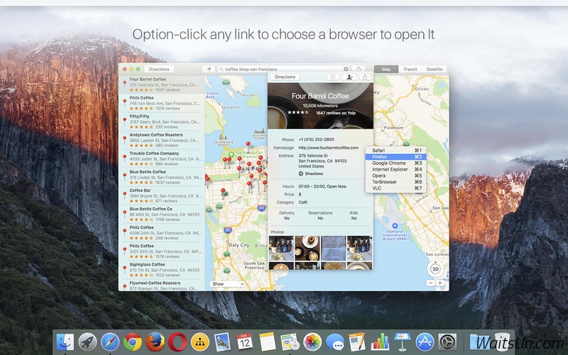Select Blue Bottle Coffee on Linden St

[x=162, y=177]
